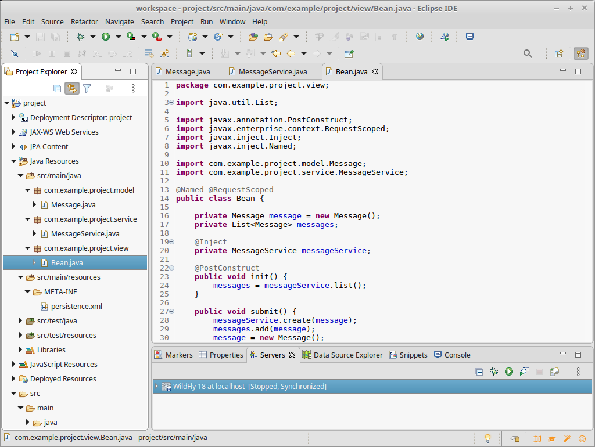This screenshot has height=447, width=595.
Task: Toggle Skip All Breakpoints icon
Action: 15,53
